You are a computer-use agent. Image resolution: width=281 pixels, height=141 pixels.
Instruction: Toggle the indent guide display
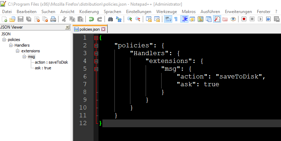coord(184,19)
